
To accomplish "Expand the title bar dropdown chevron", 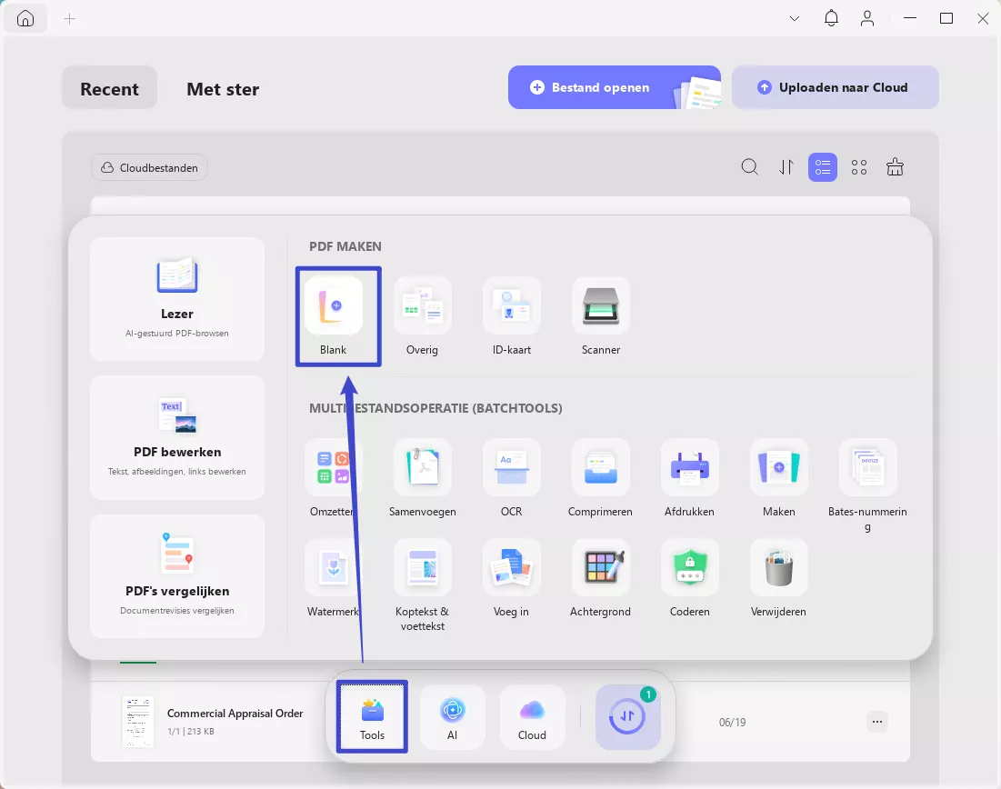I will [795, 18].
